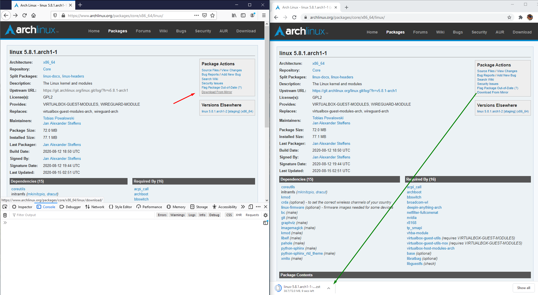Viewport: 538px width, 295px height.
Task: Toggle the Errors console filter
Action: 162,215
